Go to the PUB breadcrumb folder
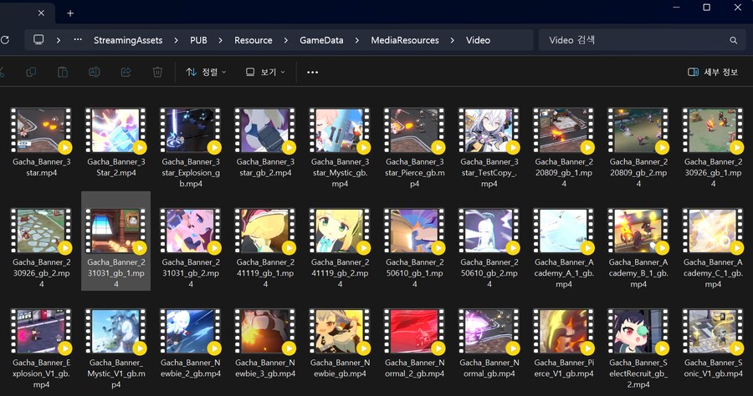 [198, 40]
